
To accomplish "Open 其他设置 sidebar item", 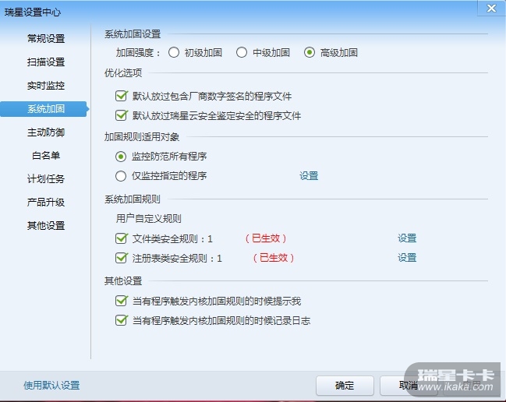I will point(46,226).
